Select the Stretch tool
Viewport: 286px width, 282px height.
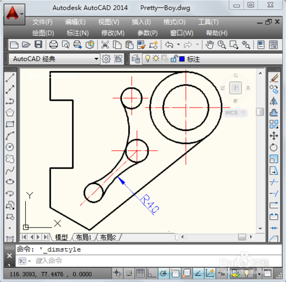click(274, 170)
